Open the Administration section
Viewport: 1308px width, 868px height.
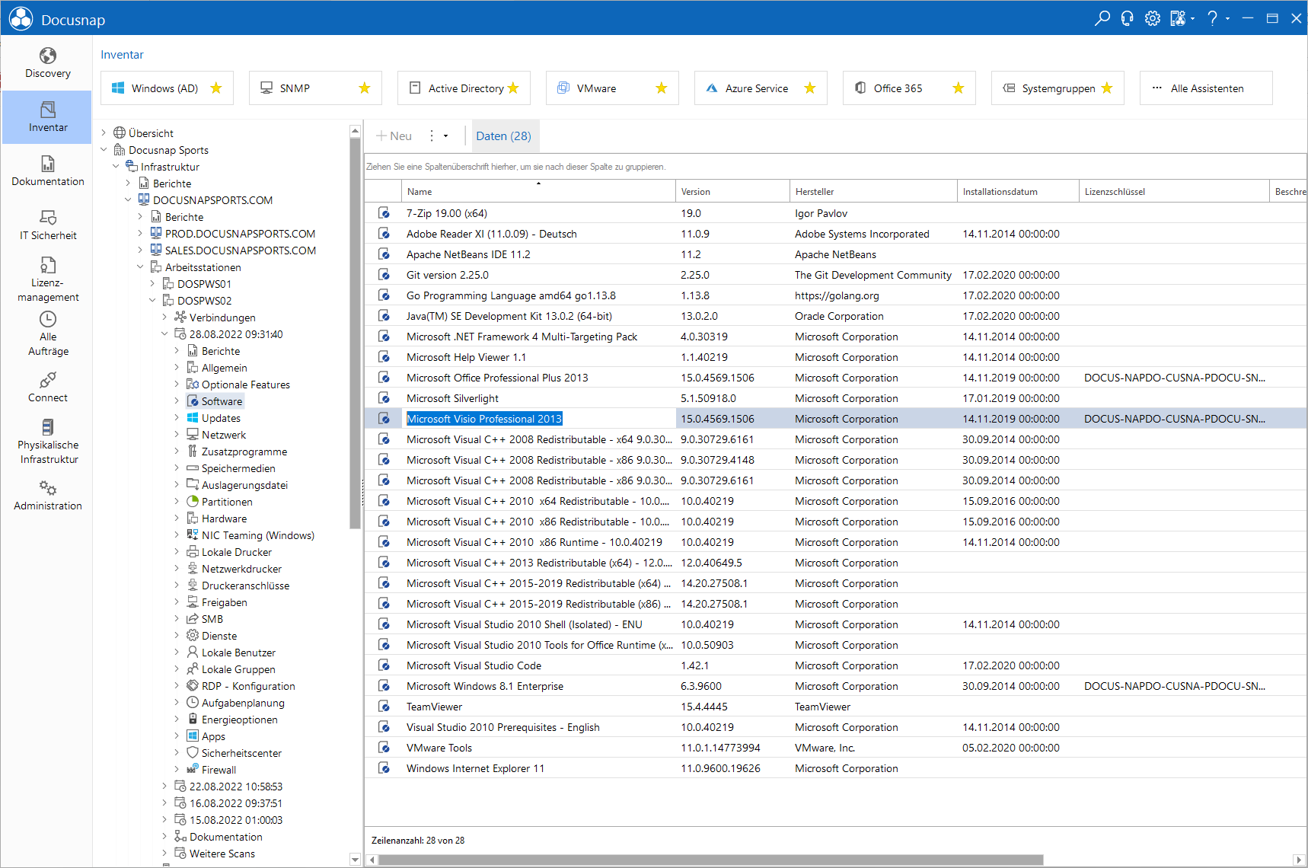[x=47, y=496]
